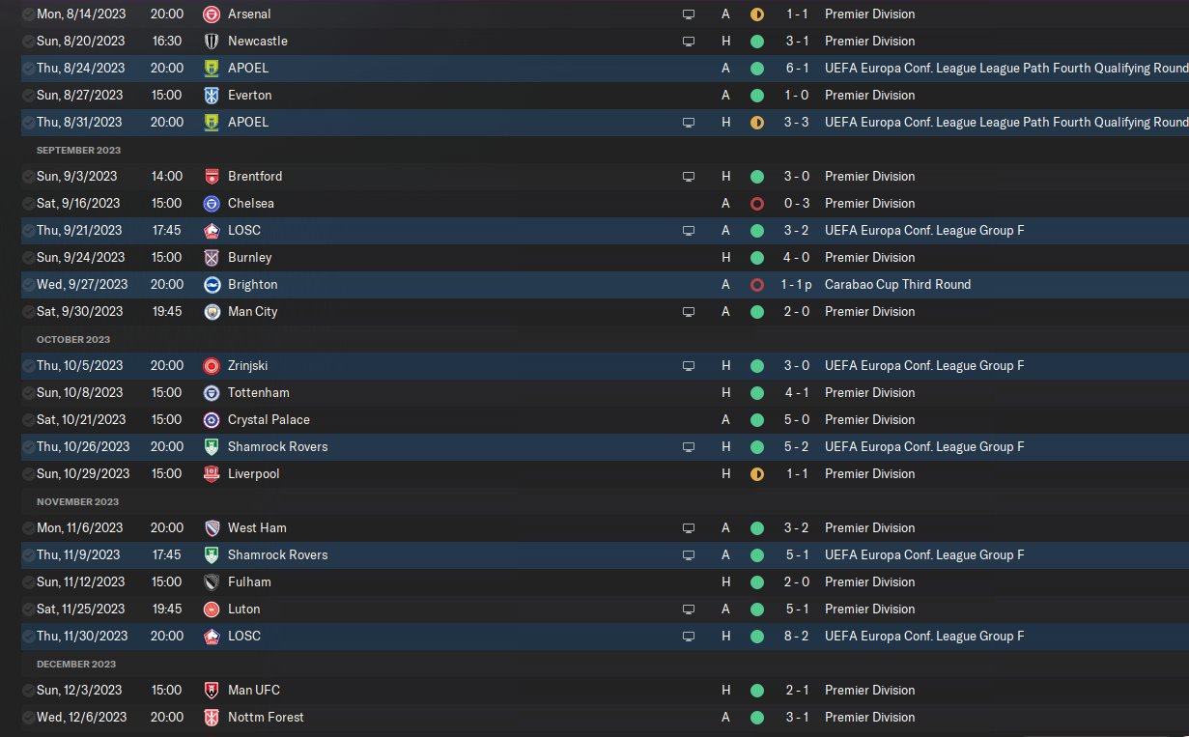The height and width of the screenshot is (737, 1189).
Task: Open the Carabao Cup Third Round competition link
Action: pos(897,285)
